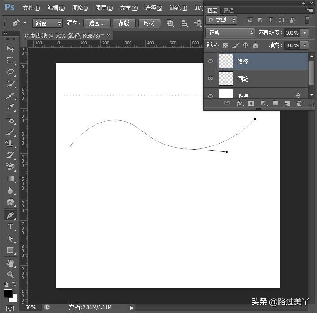
Task: Choose the Zoom tool in toolbox
Action: [10, 274]
